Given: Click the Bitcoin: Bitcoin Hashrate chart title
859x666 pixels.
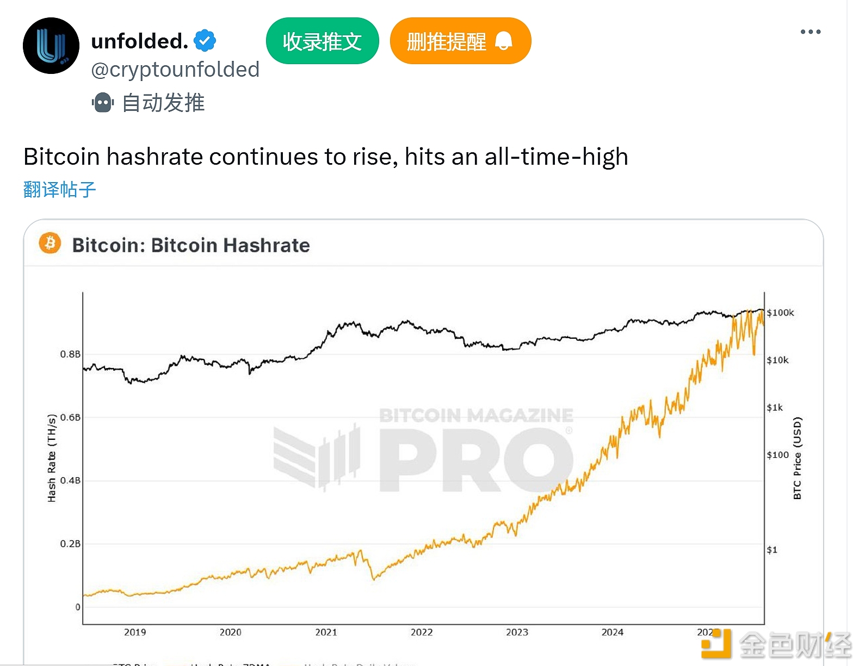Looking at the screenshot, I should 191,245.
